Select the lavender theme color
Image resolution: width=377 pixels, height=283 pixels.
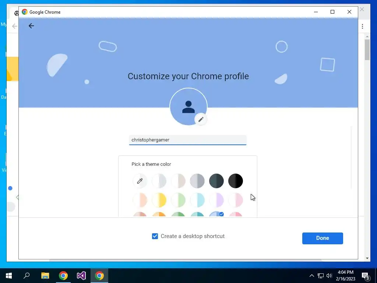(x=216, y=200)
